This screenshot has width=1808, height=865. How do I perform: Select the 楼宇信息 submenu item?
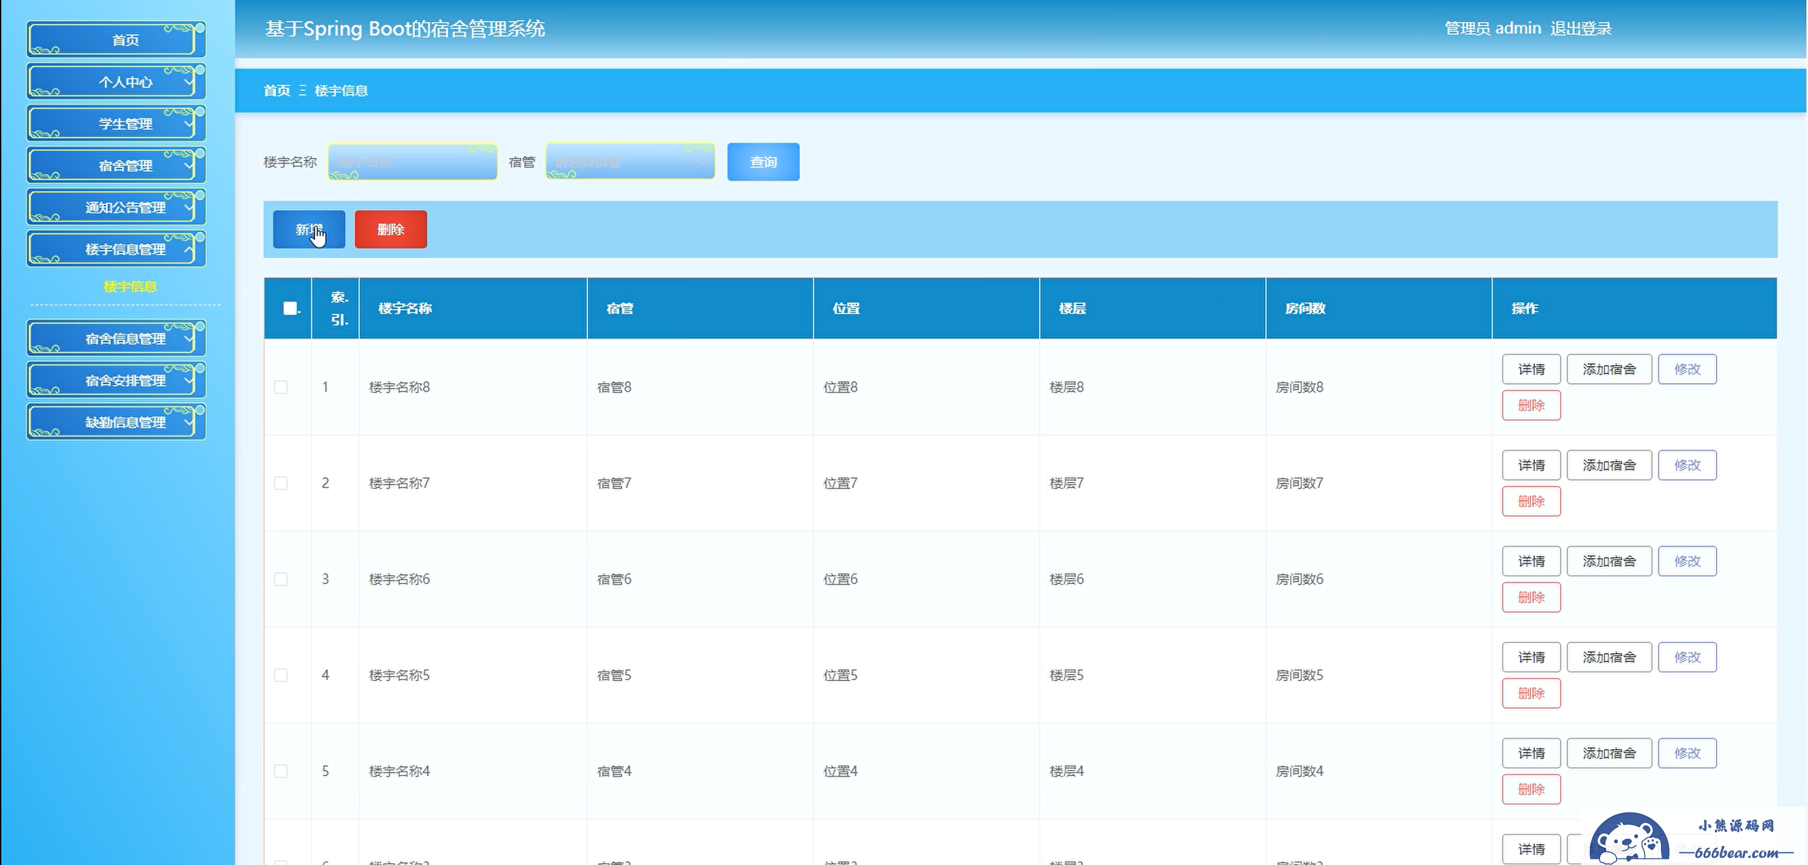(x=130, y=286)
